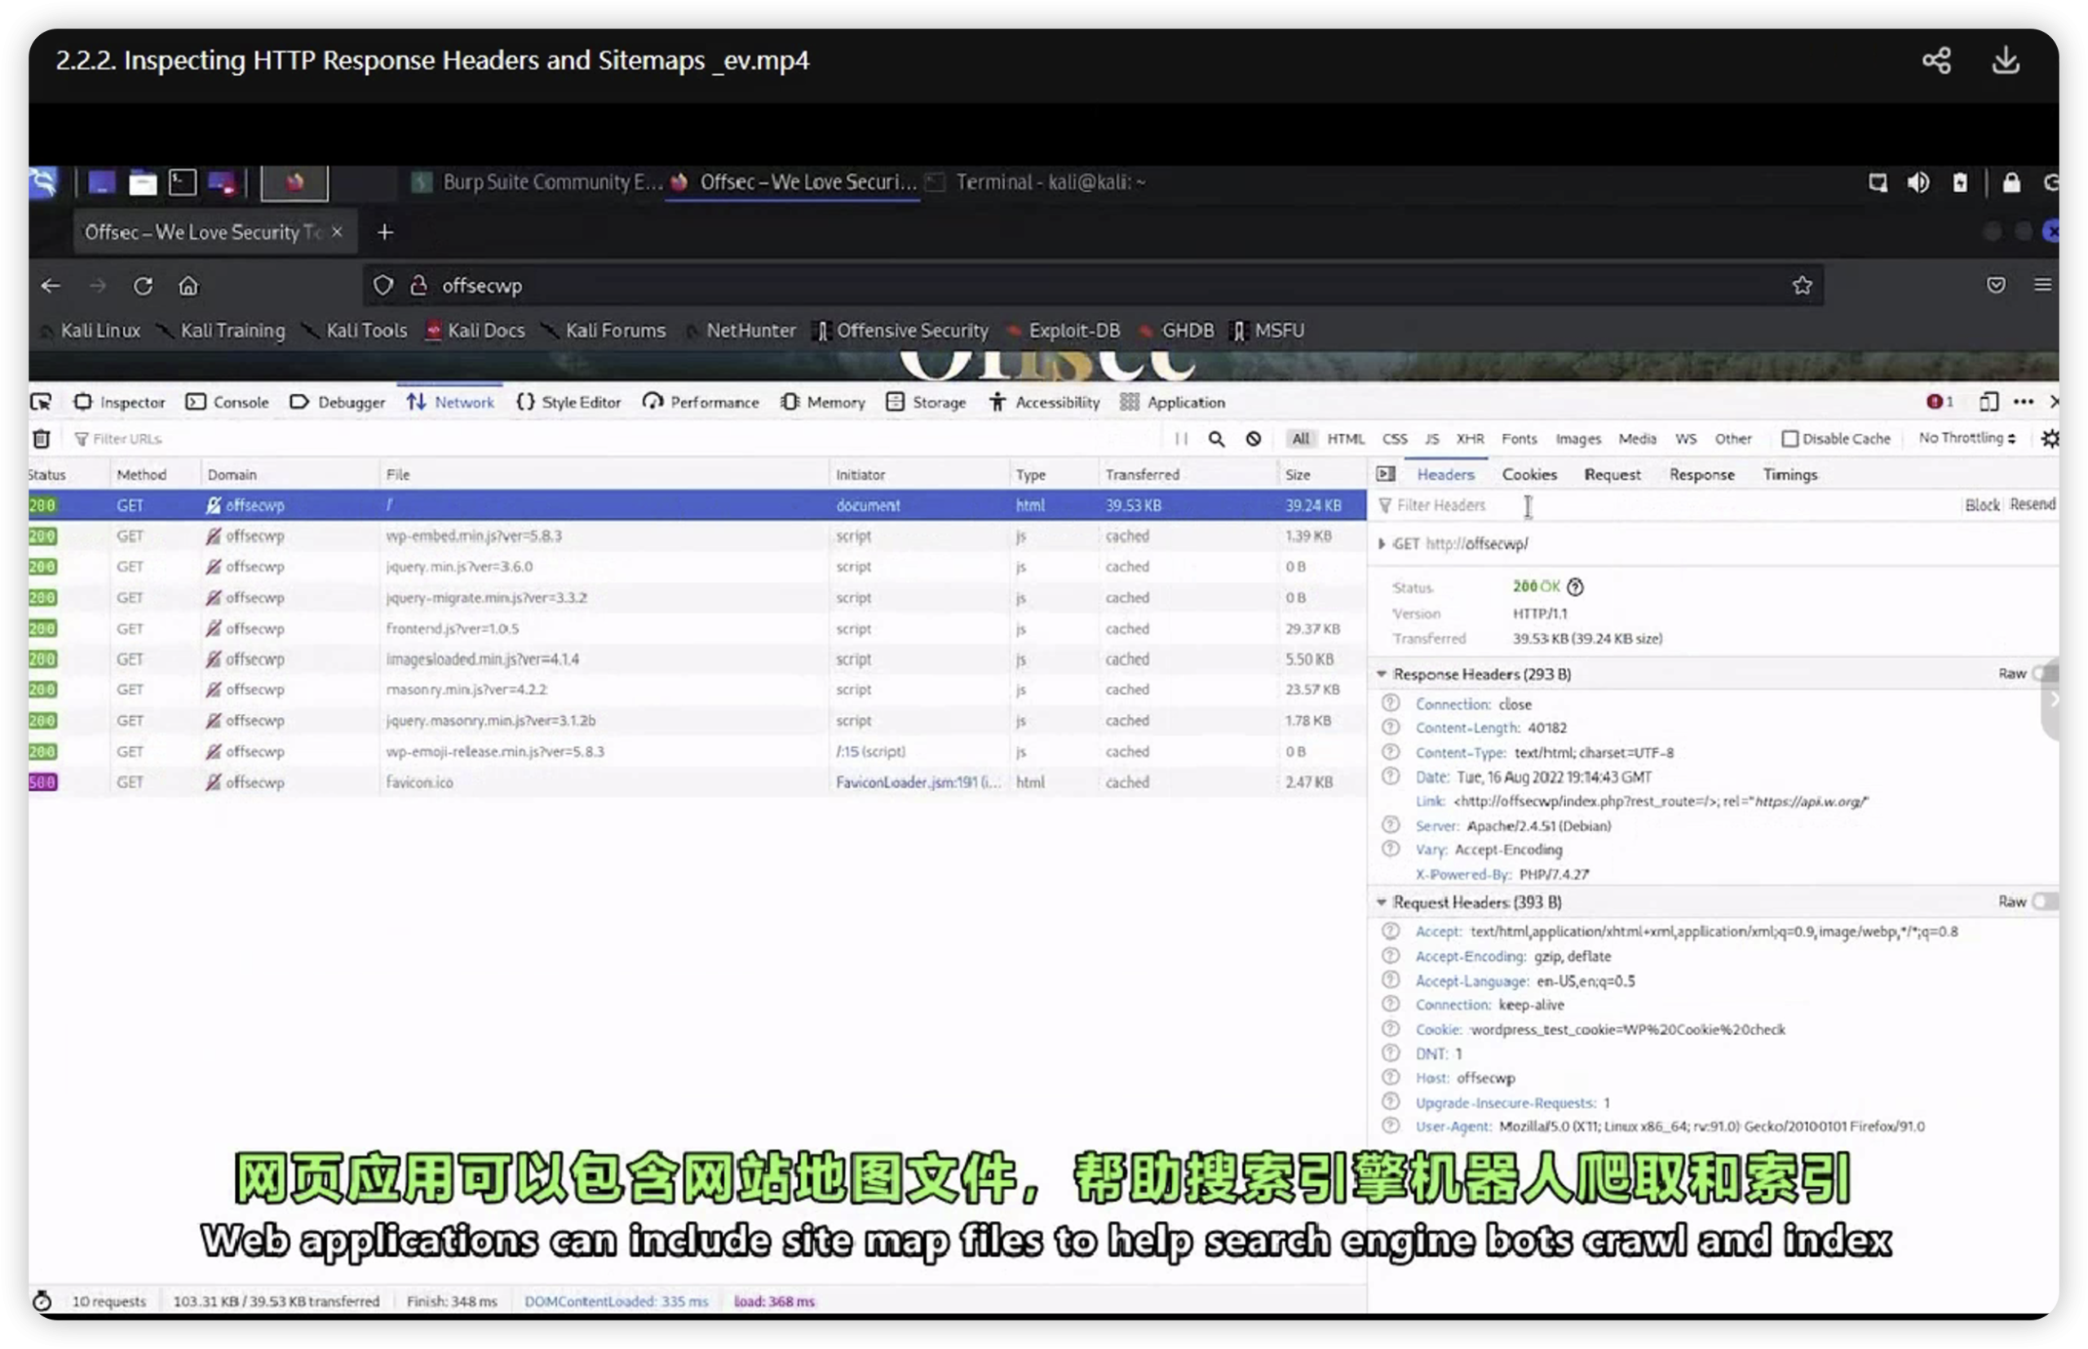Click the download icon in video header
The width and height of the screenshot is (2088, 1349).
2005,60
